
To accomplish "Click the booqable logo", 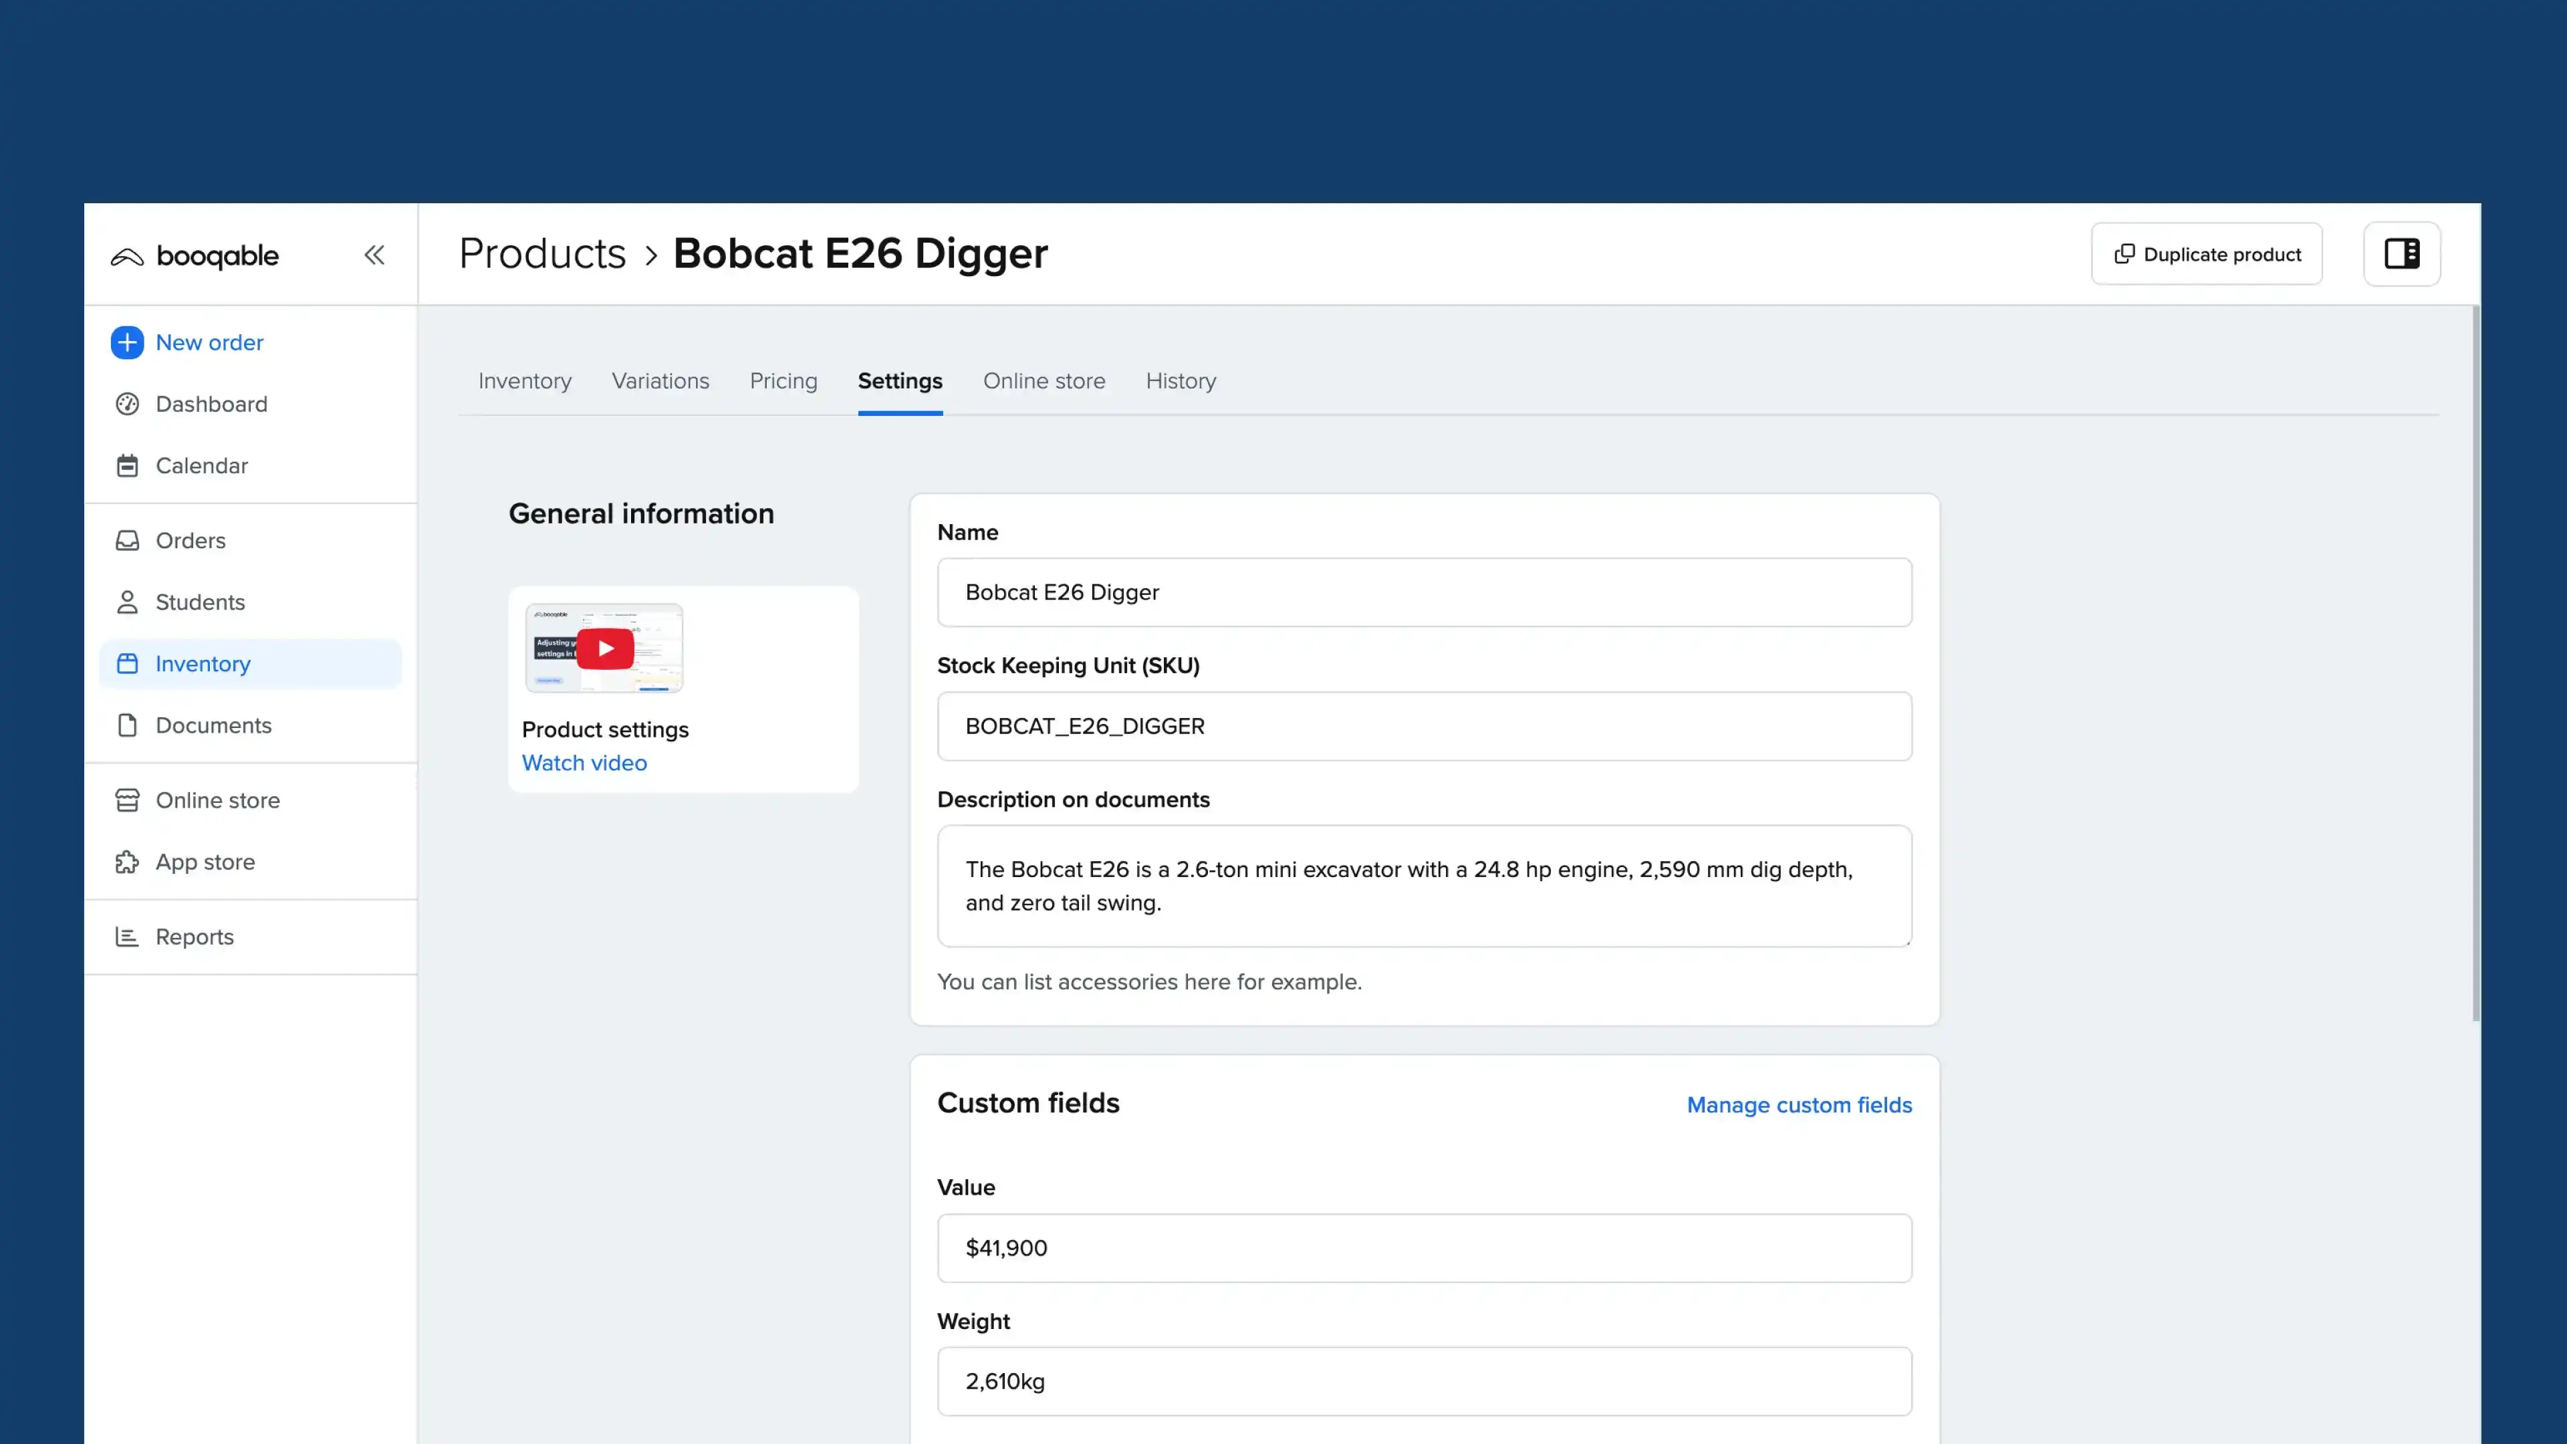I will click(195, 255).
